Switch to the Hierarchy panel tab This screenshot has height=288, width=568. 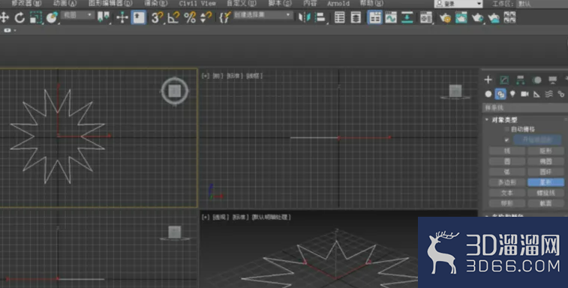pyautogui.click(x=520, y=79)
